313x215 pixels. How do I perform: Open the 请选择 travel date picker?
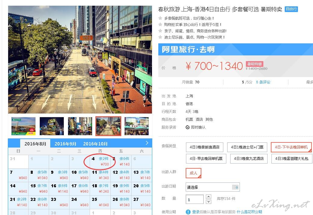point(212,187)
